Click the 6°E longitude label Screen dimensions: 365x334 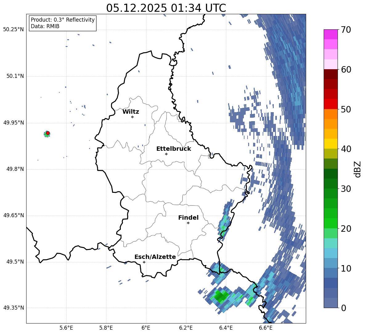146,328
